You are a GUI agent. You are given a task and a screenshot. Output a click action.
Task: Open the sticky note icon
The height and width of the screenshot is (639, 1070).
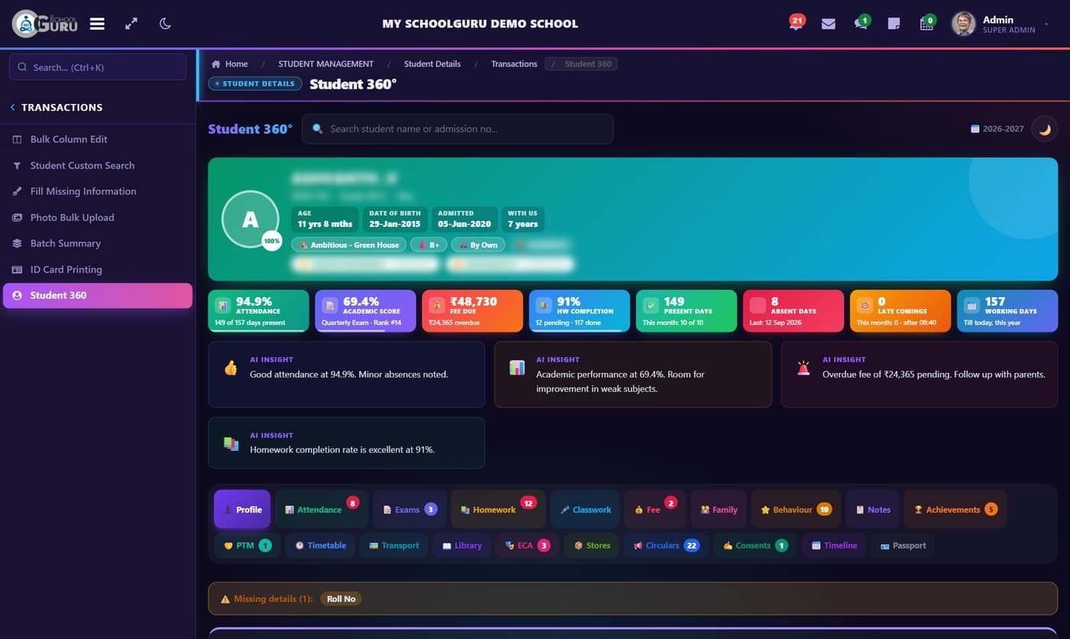pyautogui.click(x=893, y=24)
